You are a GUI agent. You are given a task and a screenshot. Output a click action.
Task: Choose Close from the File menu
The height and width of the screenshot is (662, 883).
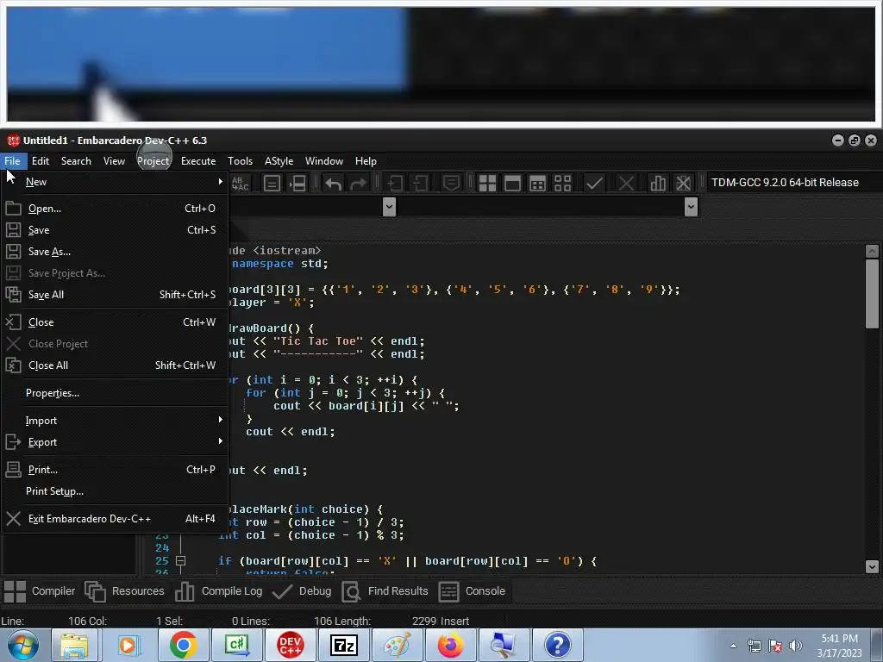[115, 322]
